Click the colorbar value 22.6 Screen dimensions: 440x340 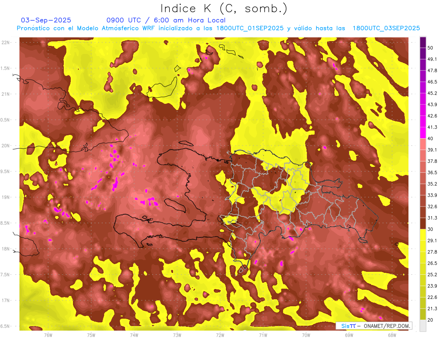click(432, 298)
